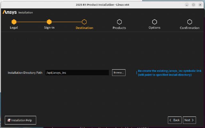Proceed with the Next button

(x=189, y=120)
